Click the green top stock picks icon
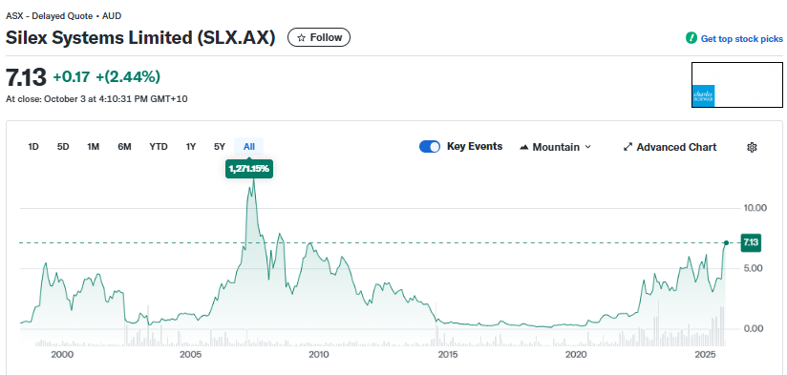Screen dimensions: 787x375 tap(691, 38)
